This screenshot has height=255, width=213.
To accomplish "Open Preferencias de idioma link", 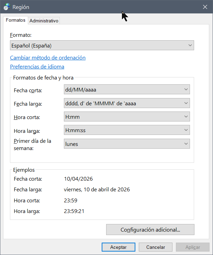I will [37, 67].
